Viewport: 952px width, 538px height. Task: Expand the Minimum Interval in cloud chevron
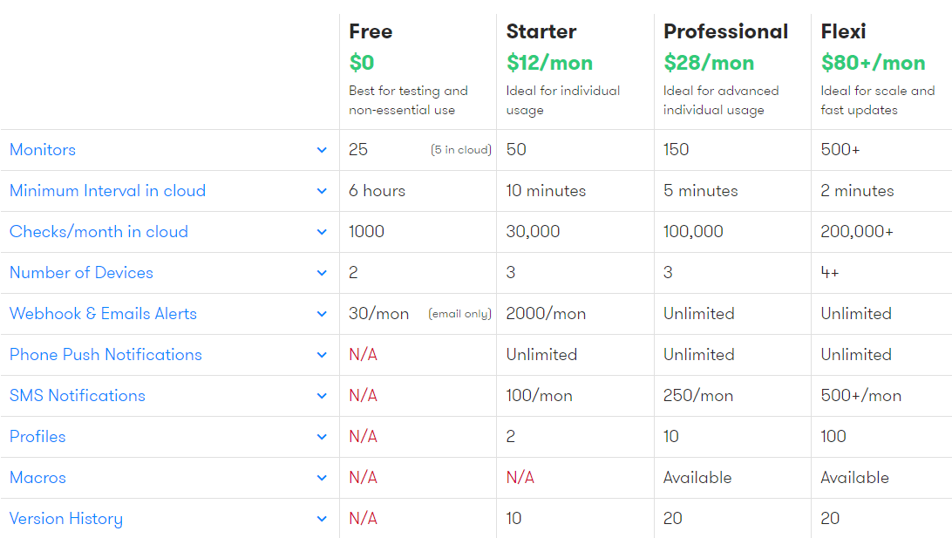[x=322, y=191]
